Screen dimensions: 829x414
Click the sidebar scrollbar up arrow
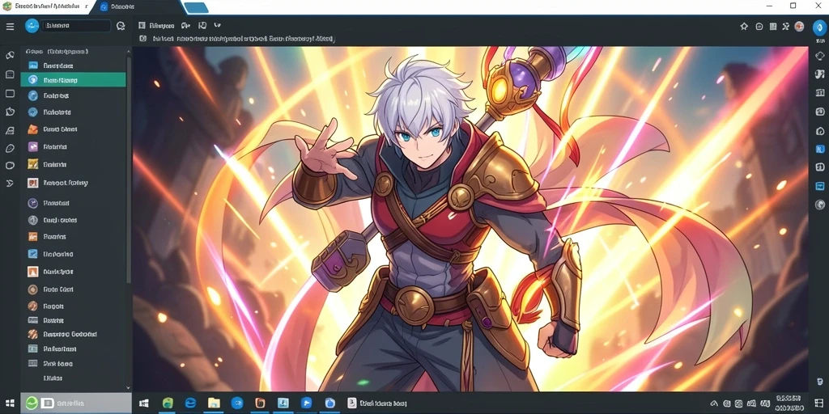[128, 51]
